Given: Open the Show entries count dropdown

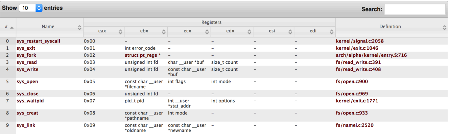Looking at the screenshot, I should click(x=31, y=8).
